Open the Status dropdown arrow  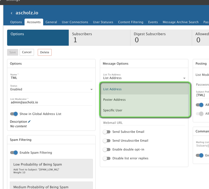[92, 89]
